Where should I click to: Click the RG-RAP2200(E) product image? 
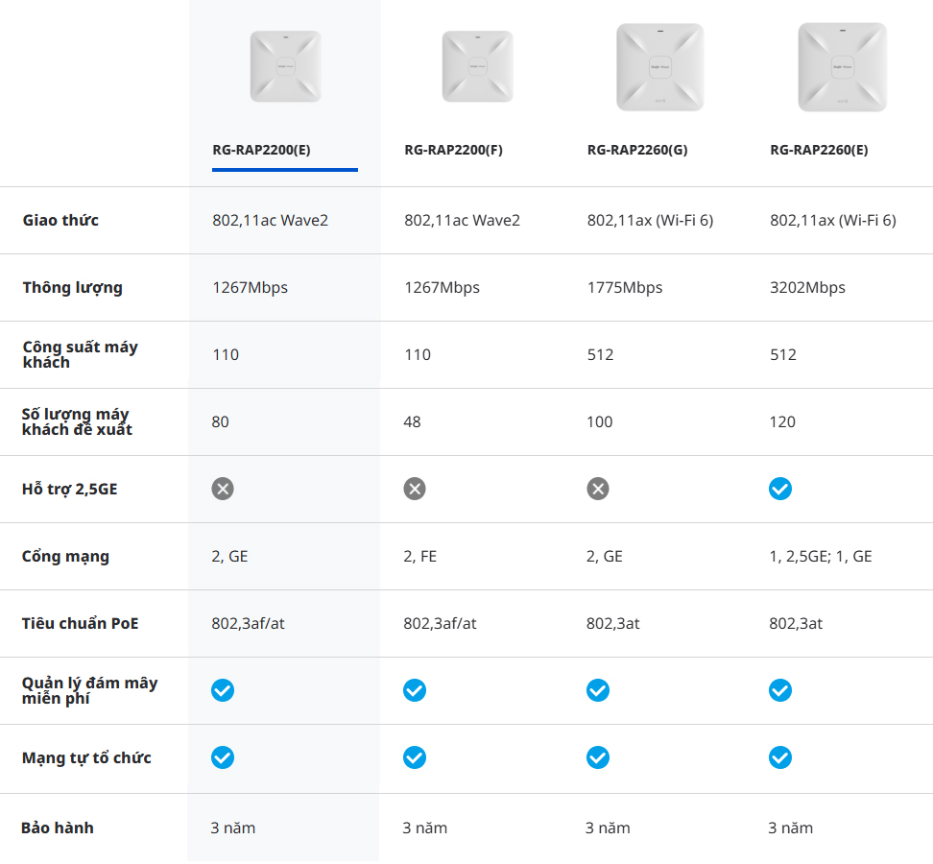[x=285, y=66]
